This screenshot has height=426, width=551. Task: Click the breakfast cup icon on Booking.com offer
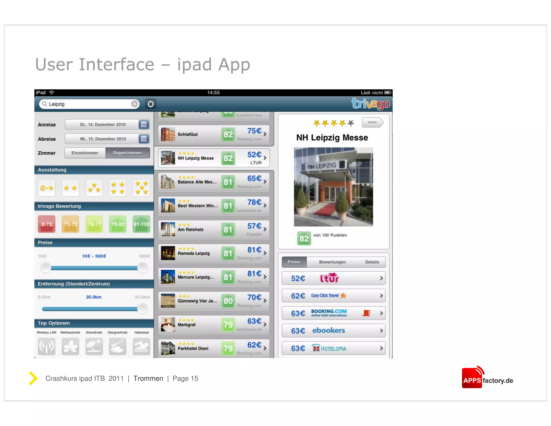coord(366,313)
